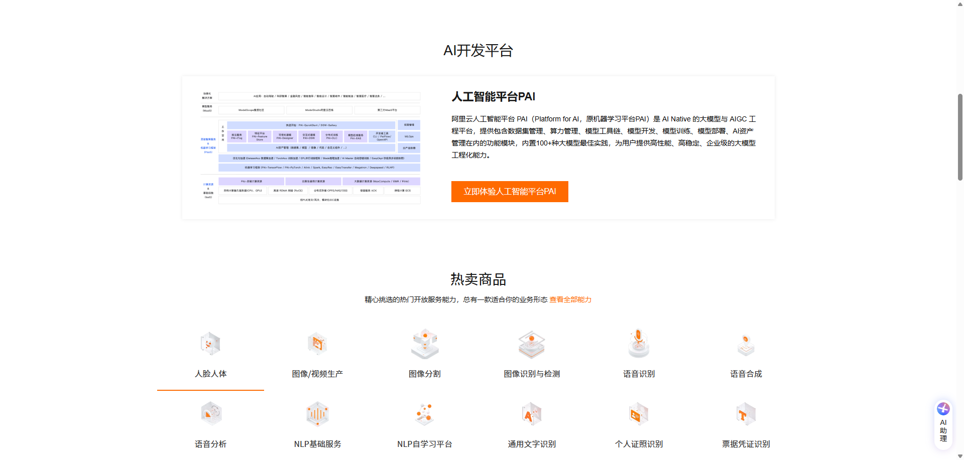Click the page vertical scrollbar thumb
964x460 pixels.
pos(960,137)
